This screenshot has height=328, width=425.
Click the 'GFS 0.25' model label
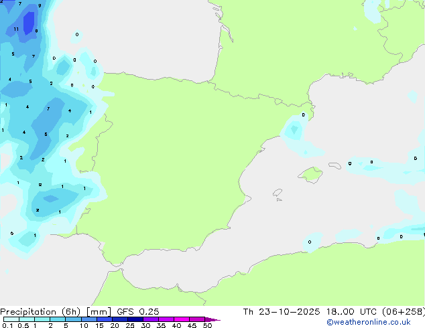click(x=138, y=312)
